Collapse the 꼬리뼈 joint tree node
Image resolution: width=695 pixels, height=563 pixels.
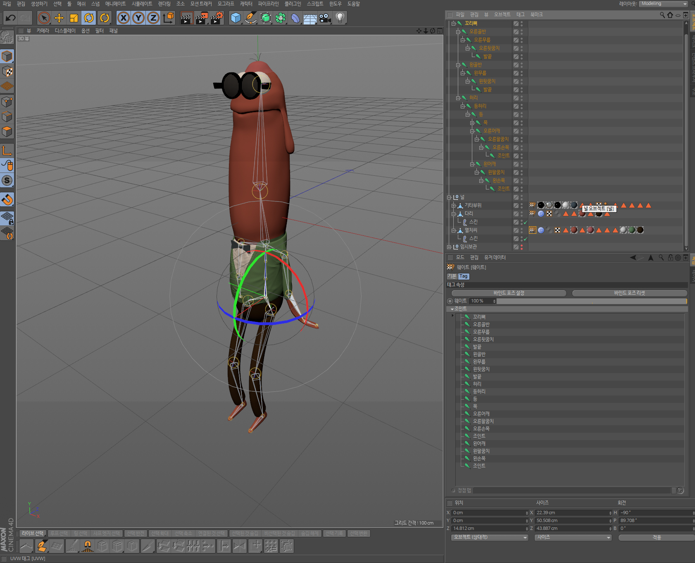(x=453, y=24)
